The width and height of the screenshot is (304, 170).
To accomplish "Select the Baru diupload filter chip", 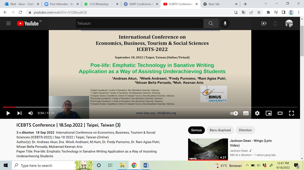I will 220,130.
